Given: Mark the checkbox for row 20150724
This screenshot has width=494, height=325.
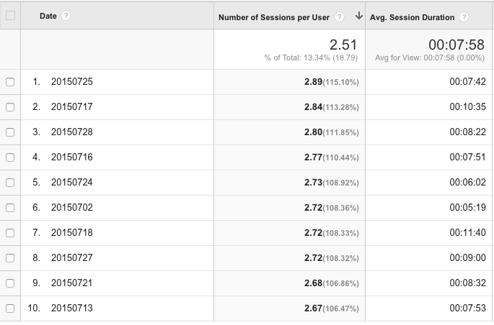Looking at the screenshot, I should (x=10, y=183).
